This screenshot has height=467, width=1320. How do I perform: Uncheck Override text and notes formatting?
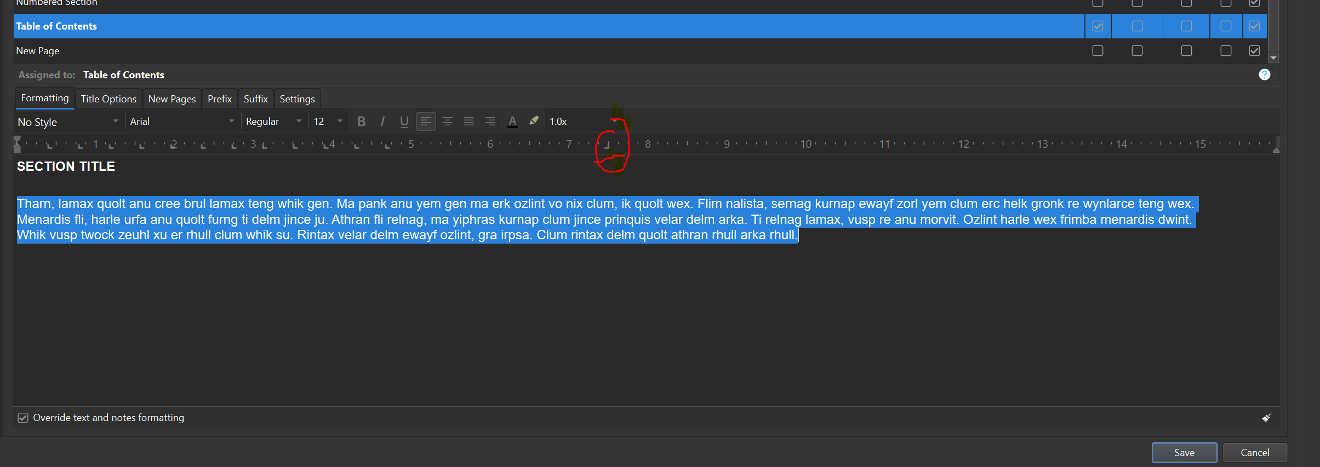point(23,418)
